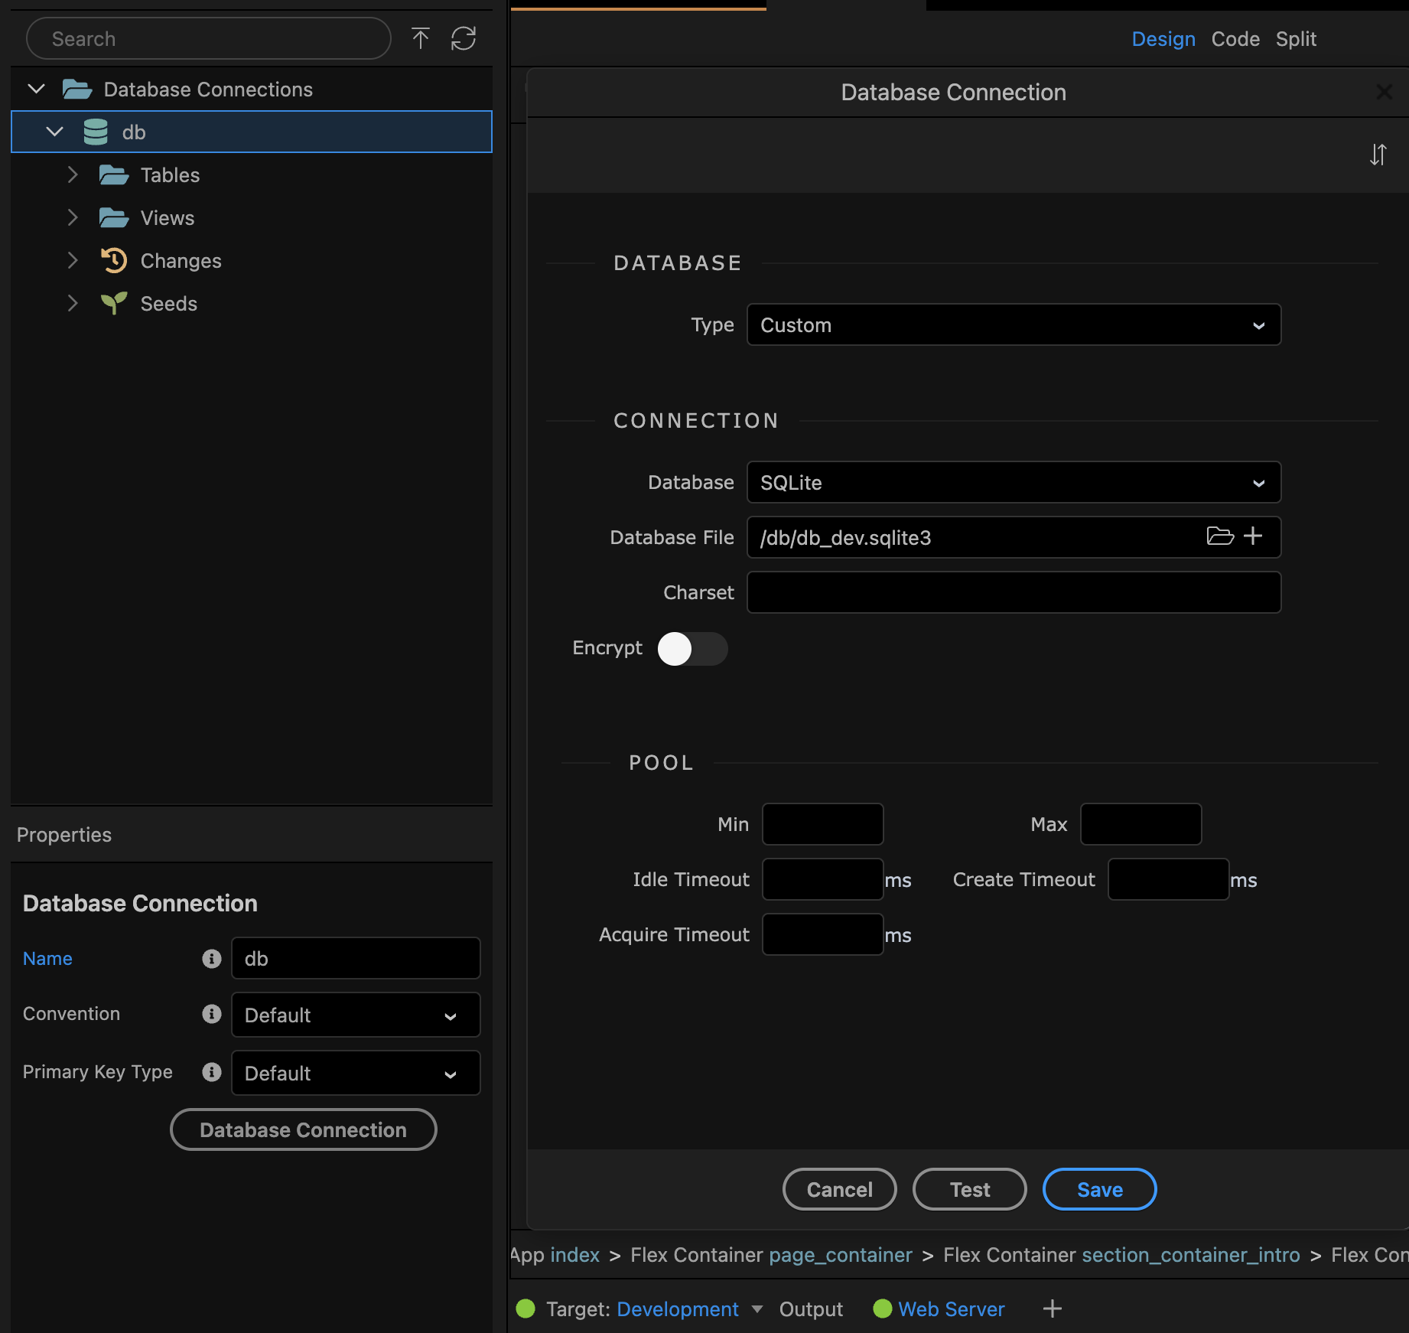Add a new bottom panel with plus icon
Screen dimensions: 1409x1333
pyautogui.click(x=1052, y=1309)
